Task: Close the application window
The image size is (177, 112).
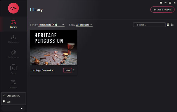Action: pyautogui.click(x=174, y=3)
